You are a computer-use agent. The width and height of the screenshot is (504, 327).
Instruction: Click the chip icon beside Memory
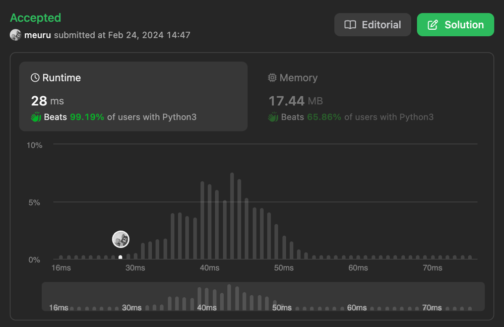tap(272, 78)
